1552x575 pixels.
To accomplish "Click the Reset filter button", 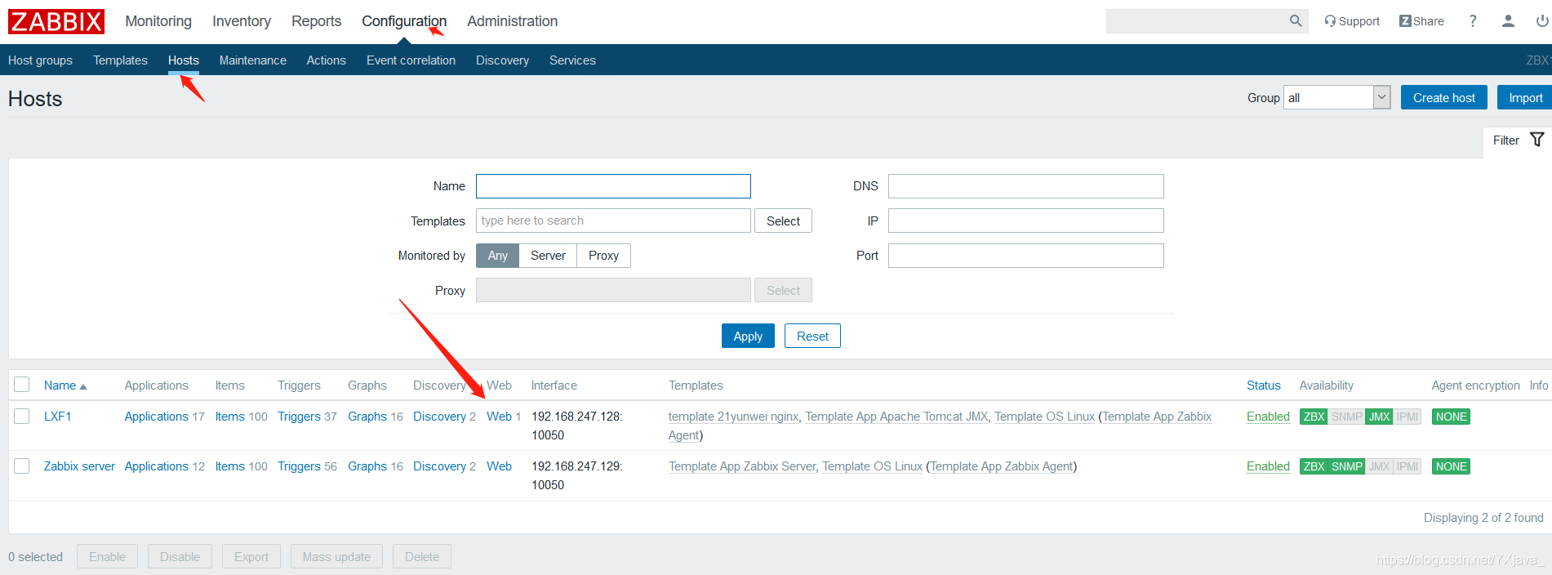I will [x=812, y=336].
